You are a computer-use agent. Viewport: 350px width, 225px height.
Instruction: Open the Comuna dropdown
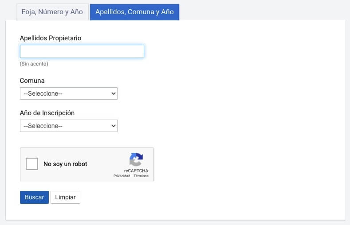coord(68,93)
